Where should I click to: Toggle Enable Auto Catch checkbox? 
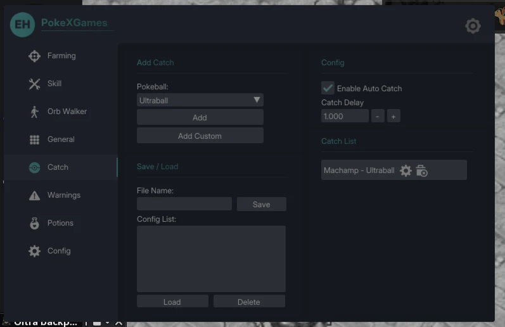(x=328, y=88)
